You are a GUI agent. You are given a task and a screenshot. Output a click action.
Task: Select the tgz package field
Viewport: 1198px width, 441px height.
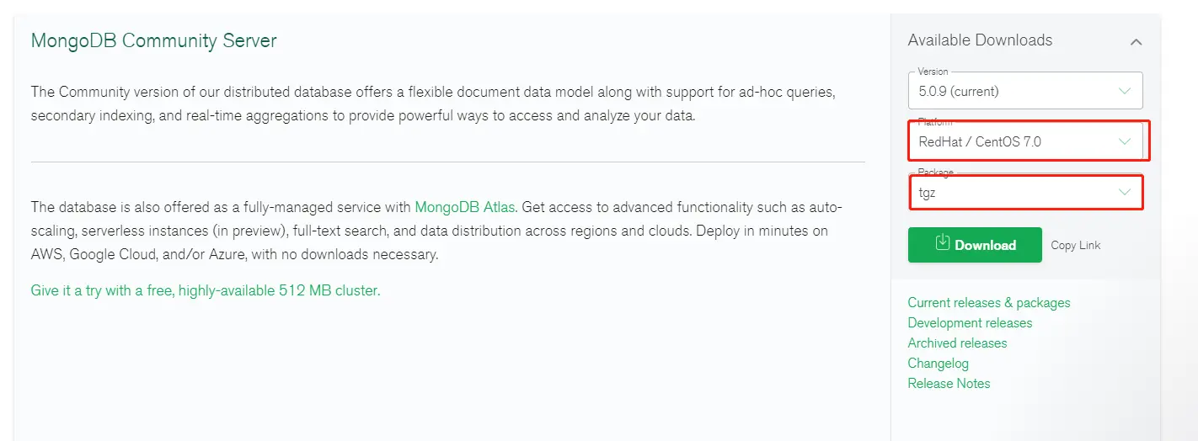[x=1025, y=193]
